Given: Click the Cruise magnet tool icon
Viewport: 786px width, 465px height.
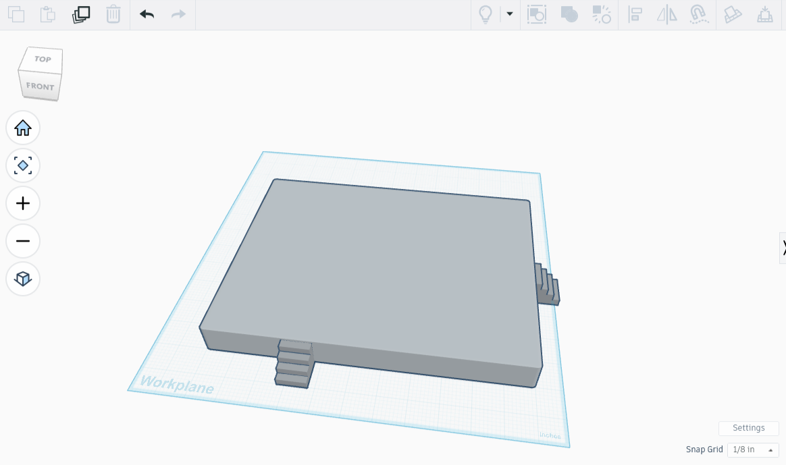Looking at the screenshot, I should pos(699,15).
